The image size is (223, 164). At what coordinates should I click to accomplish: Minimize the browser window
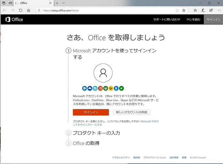200,3
